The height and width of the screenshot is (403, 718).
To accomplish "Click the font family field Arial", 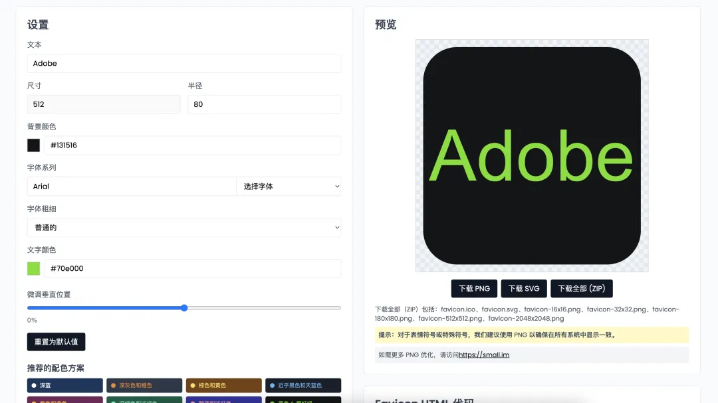I will [132, 186].
